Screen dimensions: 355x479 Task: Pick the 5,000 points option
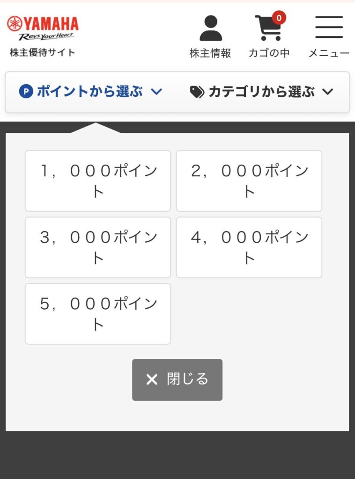(98, 314)
